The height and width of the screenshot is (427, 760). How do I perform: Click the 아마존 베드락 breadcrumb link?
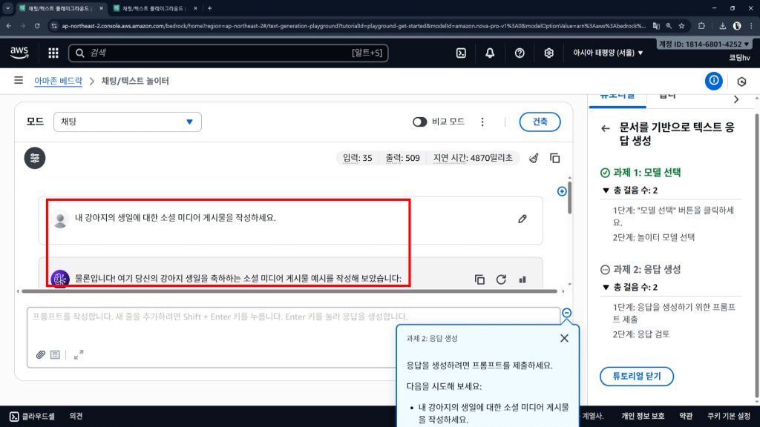click(58, 81)
